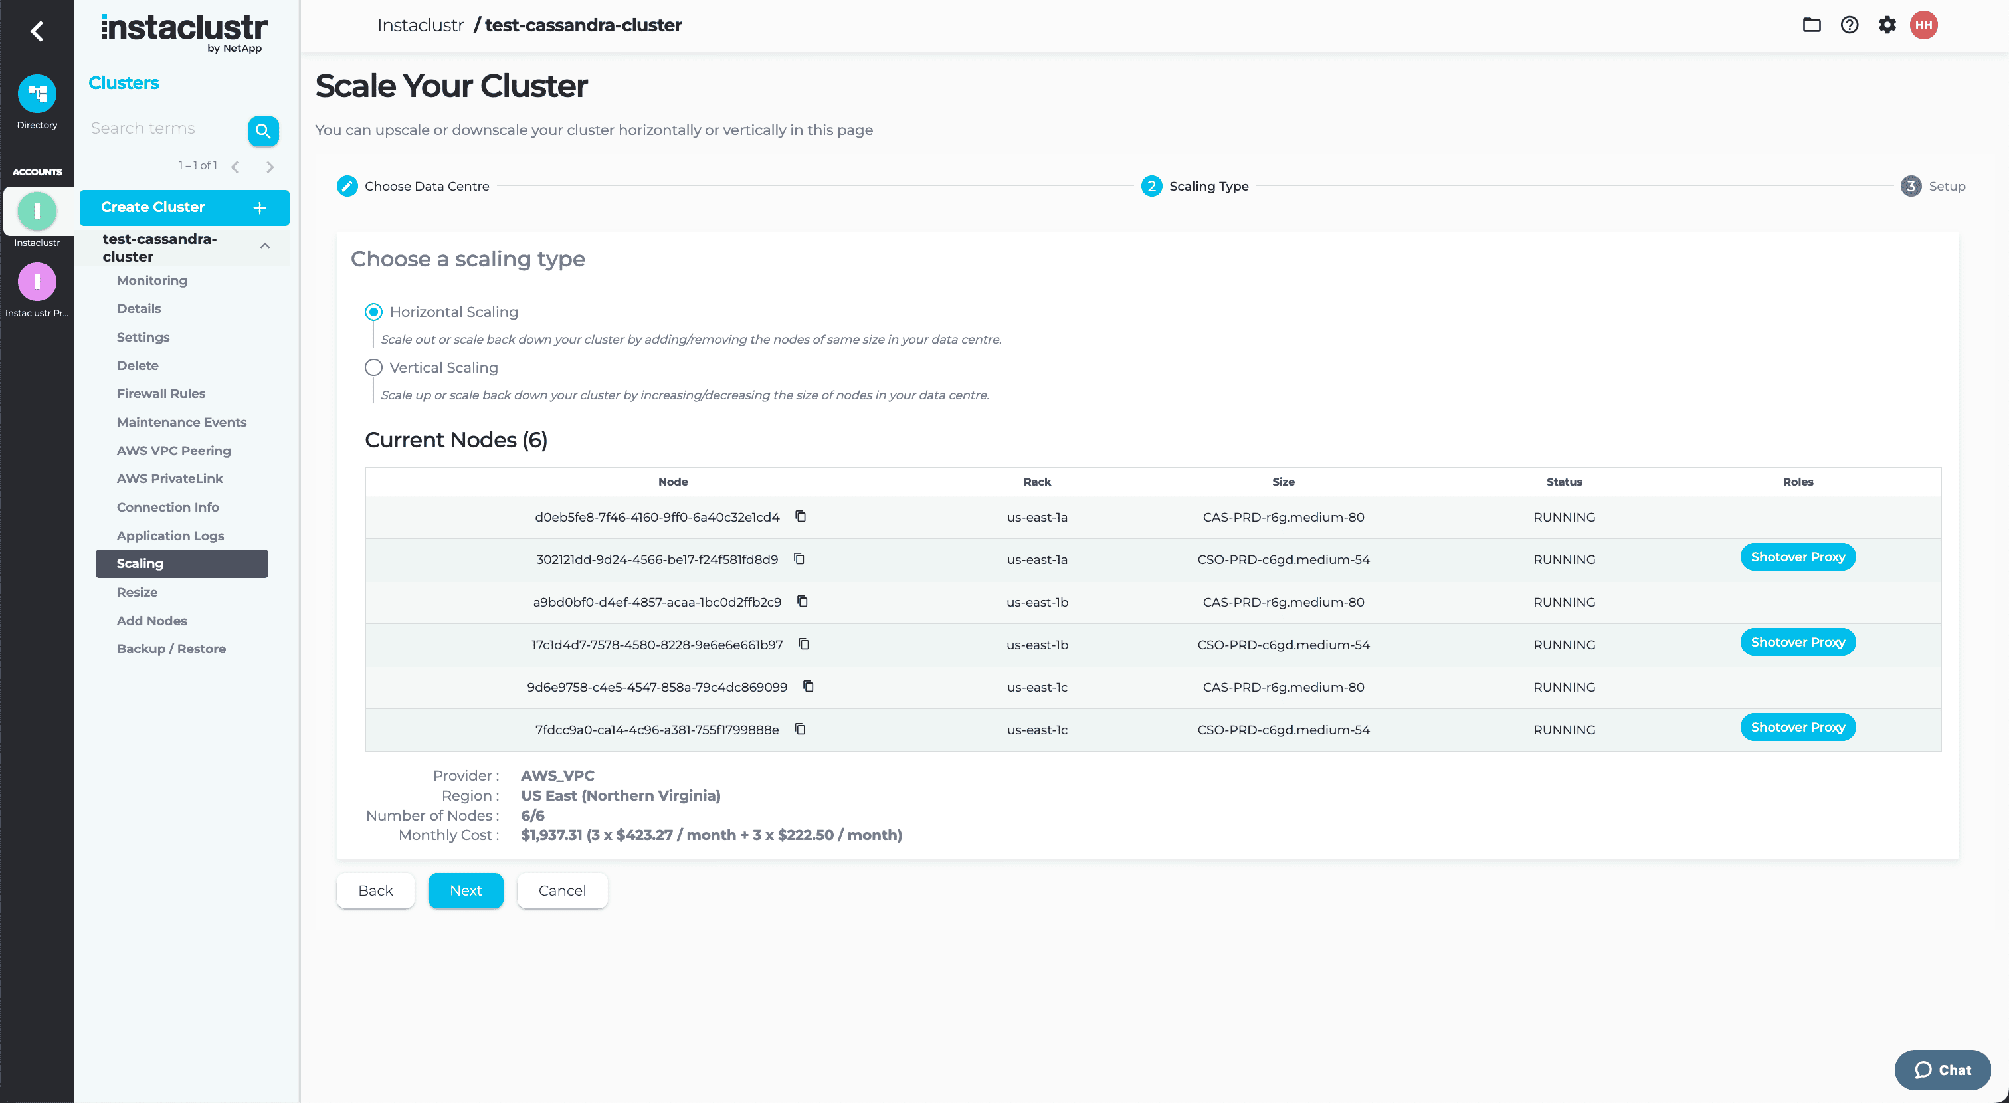
Task: Open the settings gear icon
Action: 1887,24
